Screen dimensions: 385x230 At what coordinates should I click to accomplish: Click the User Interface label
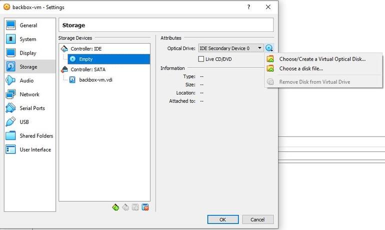(35, 149)
